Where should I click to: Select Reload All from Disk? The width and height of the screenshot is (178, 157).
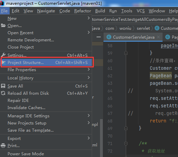coord(46,93)
